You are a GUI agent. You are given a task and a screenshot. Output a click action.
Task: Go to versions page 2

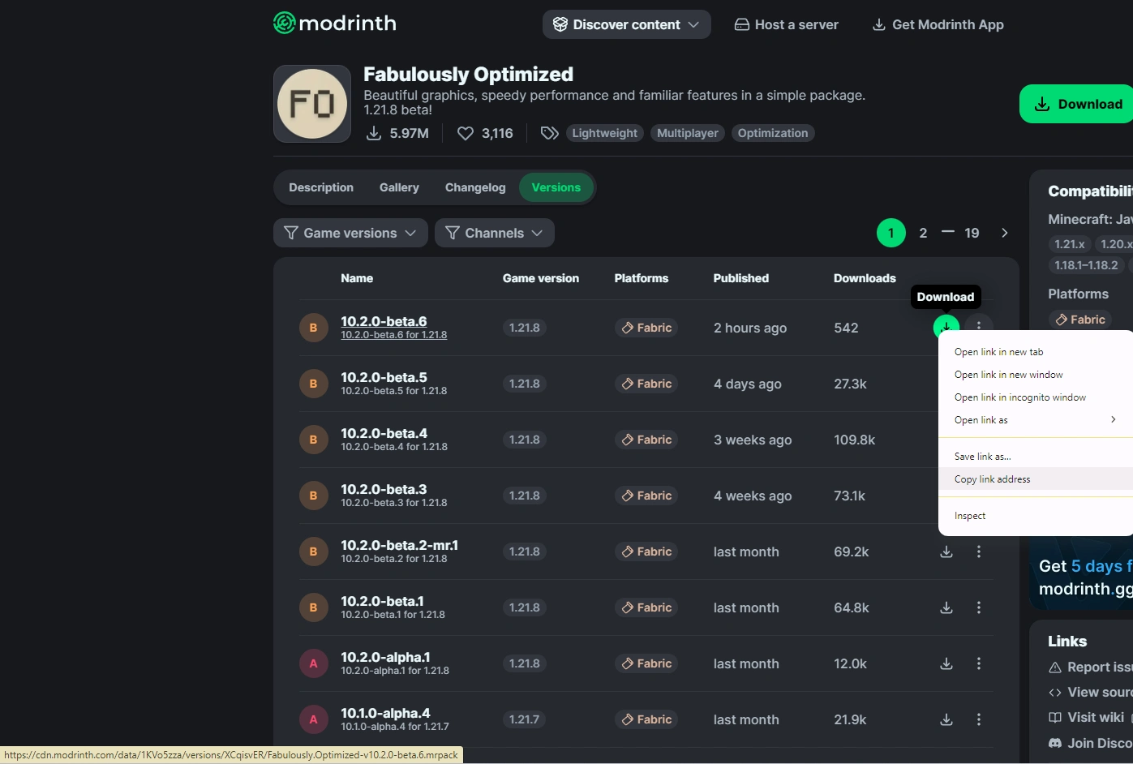(x=923, y=233)
